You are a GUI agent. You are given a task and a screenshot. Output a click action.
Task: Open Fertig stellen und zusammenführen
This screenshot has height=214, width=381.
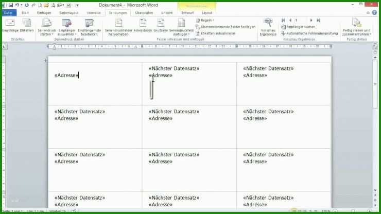tap(356, 27)
